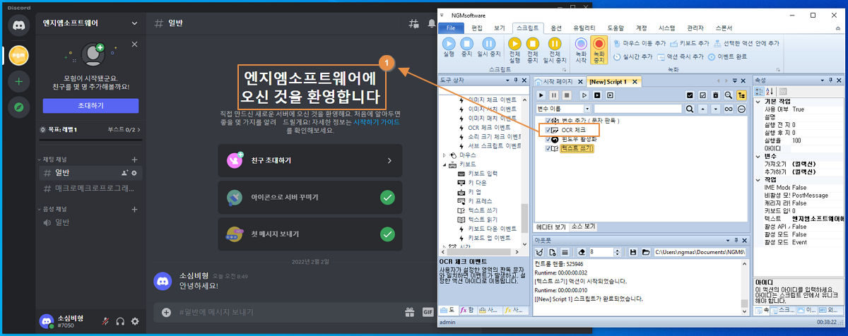This screenshot has width=848, height=336.
Task: Open 첫 메시지 보내기 card
Action: click(310, 234)
